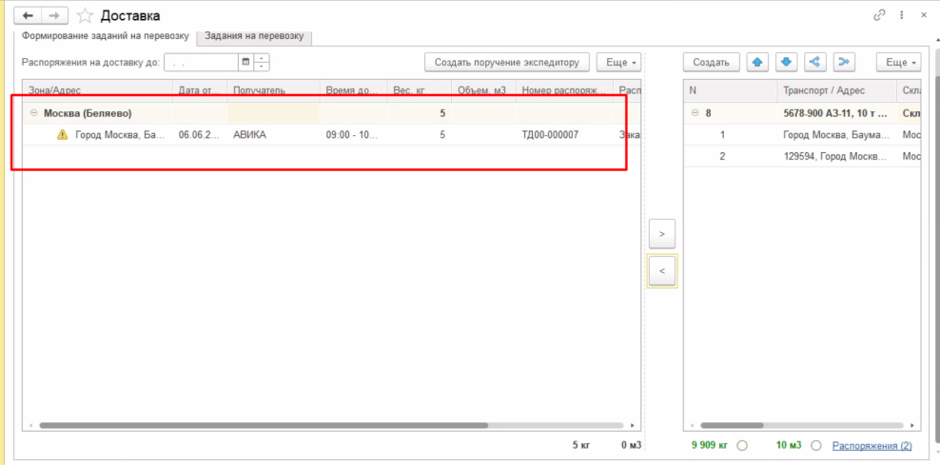Click the delivery date input field
Image resolution: width=940 pixels, height=465 pixels.
point(202,62)
